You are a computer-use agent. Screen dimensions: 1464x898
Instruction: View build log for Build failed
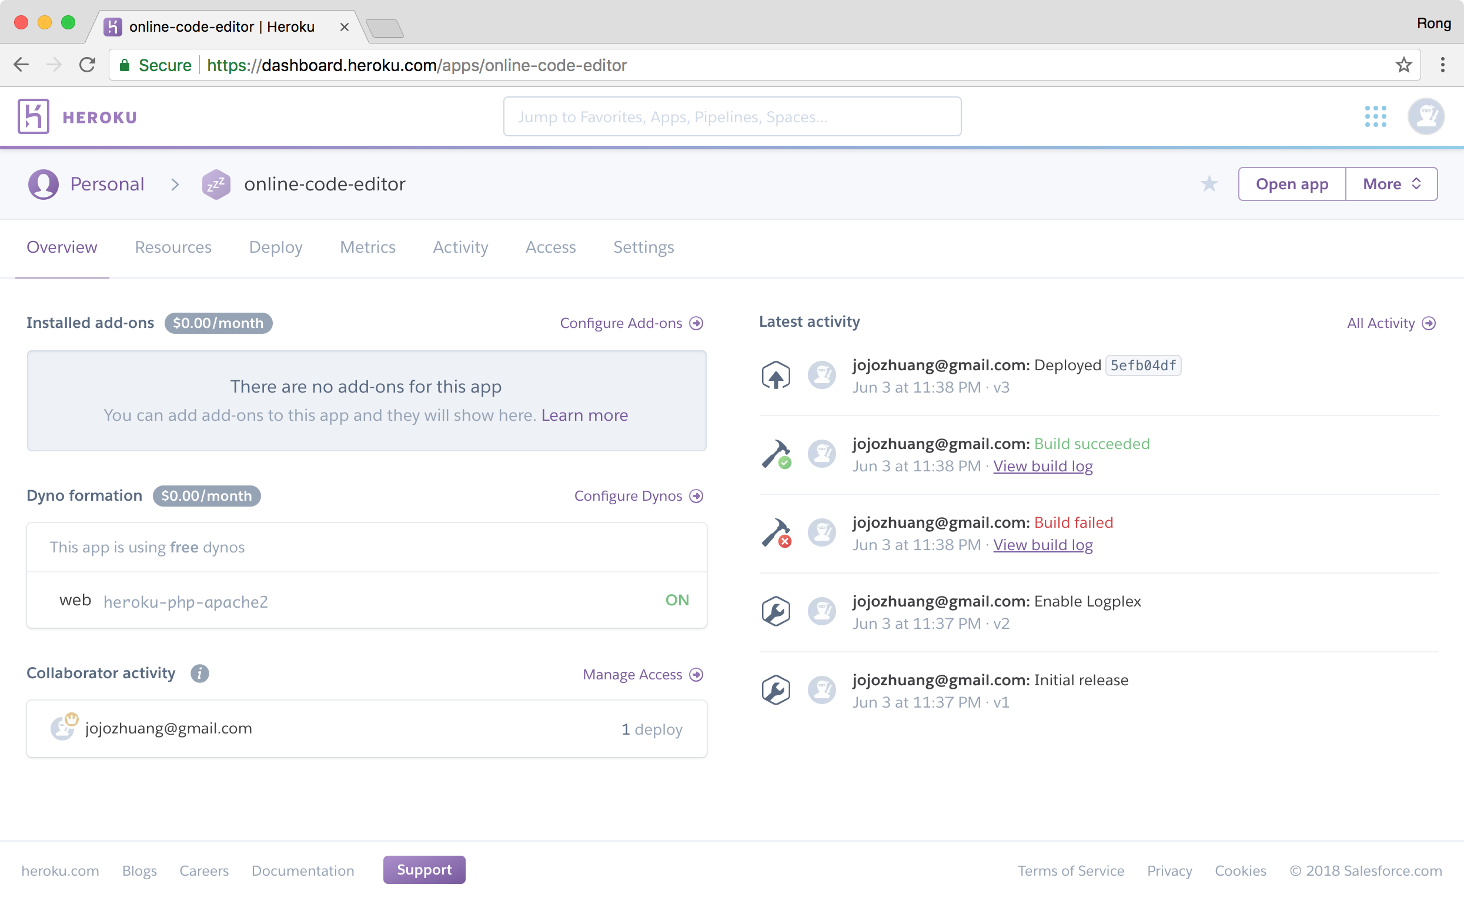coord(1043,545)
